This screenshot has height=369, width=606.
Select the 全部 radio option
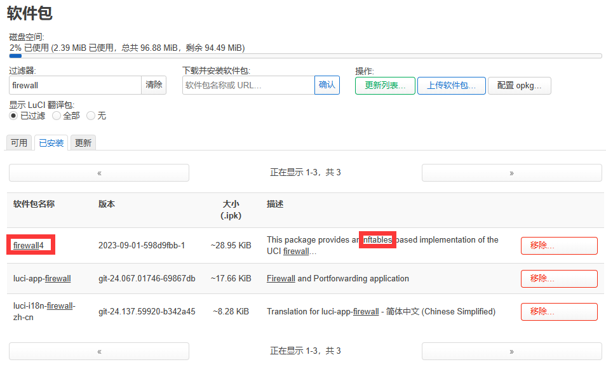click(57, 116)
